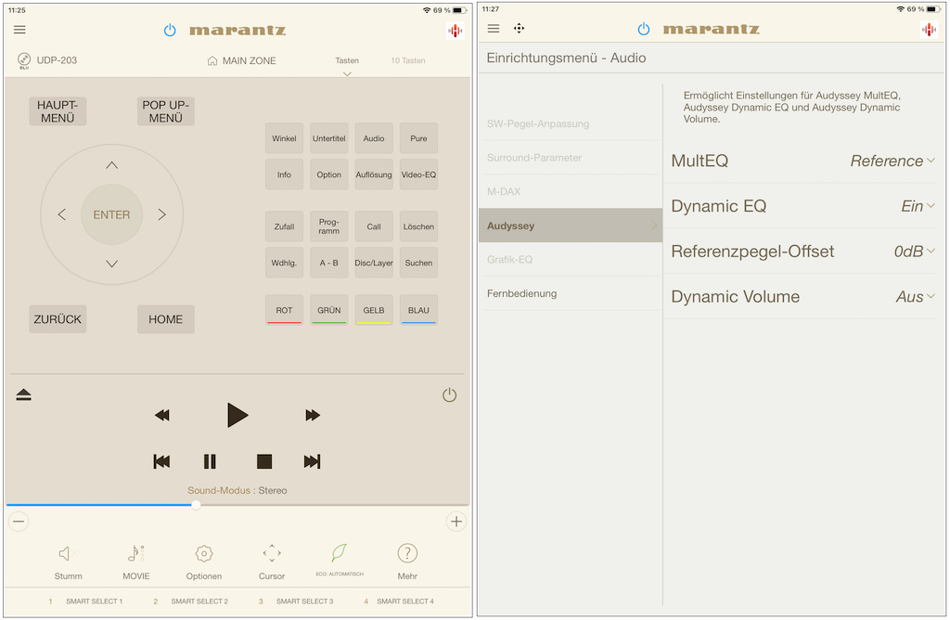Navigate down with cursor pad arrow
The width and height of the screenshot is (950, 620).
click(x=111, y=264)
